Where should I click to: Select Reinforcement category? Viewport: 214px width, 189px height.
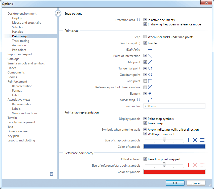pyautogui.click(x=17, y=82)
